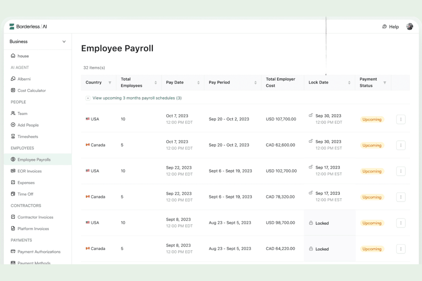Open the user profile avatar
Image resolution: width=422 pixels, height=281 pixels.
point(410,26)
